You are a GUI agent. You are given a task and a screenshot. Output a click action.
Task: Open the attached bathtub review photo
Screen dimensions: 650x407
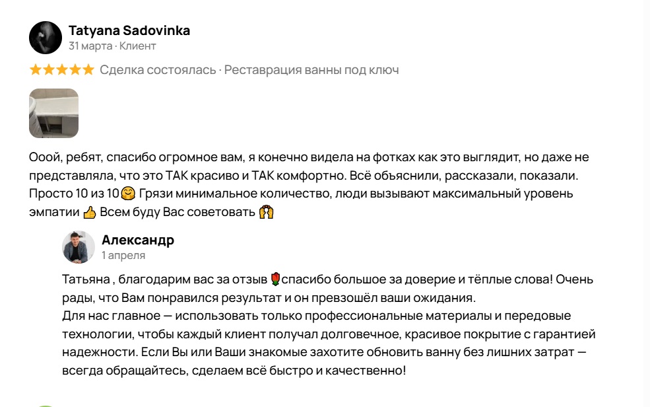[53, 113]
